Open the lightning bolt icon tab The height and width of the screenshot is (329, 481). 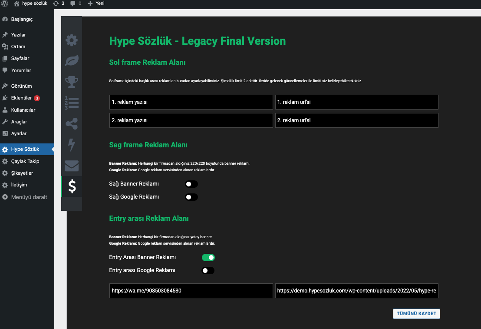(x=72, y=144)
